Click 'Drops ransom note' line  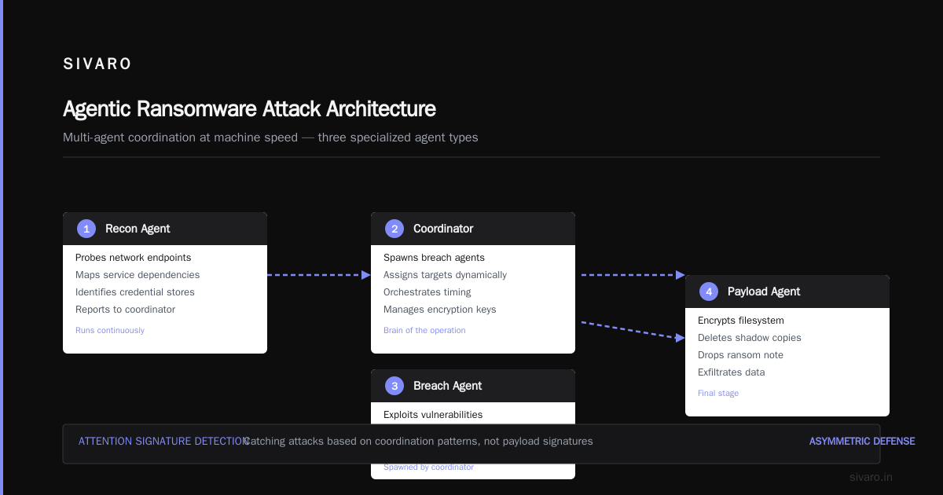[740, 355]
